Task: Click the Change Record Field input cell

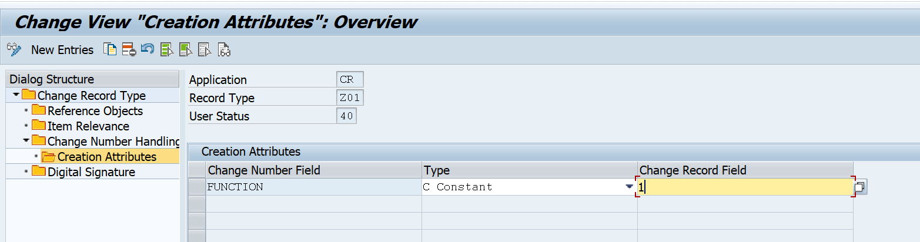Action: 745,187
